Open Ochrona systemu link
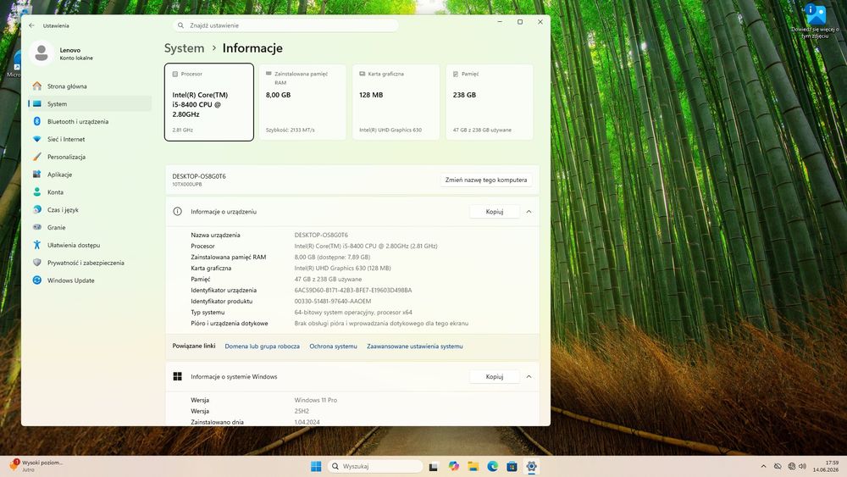This screenshot has height=477, width=847. click(333, 347)
